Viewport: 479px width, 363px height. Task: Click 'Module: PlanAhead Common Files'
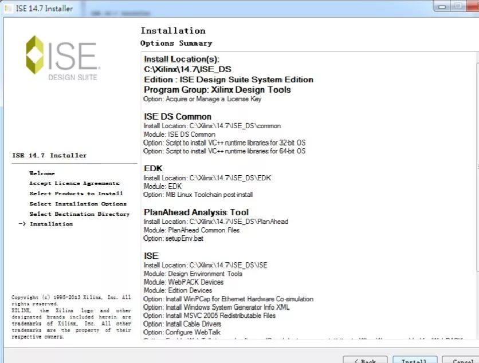tap(191, 230)
